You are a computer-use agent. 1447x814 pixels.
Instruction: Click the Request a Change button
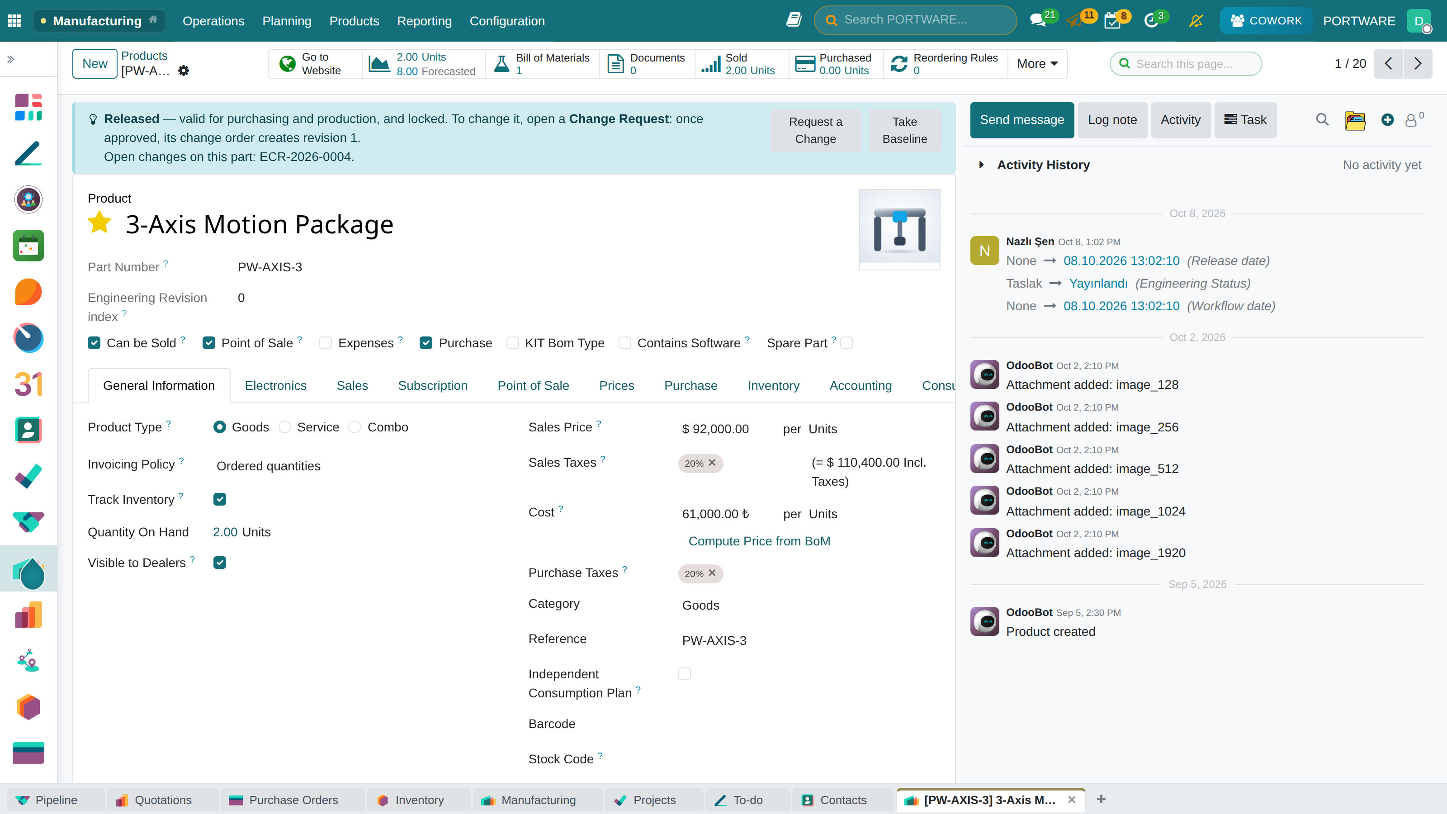(x=816, y=130)
